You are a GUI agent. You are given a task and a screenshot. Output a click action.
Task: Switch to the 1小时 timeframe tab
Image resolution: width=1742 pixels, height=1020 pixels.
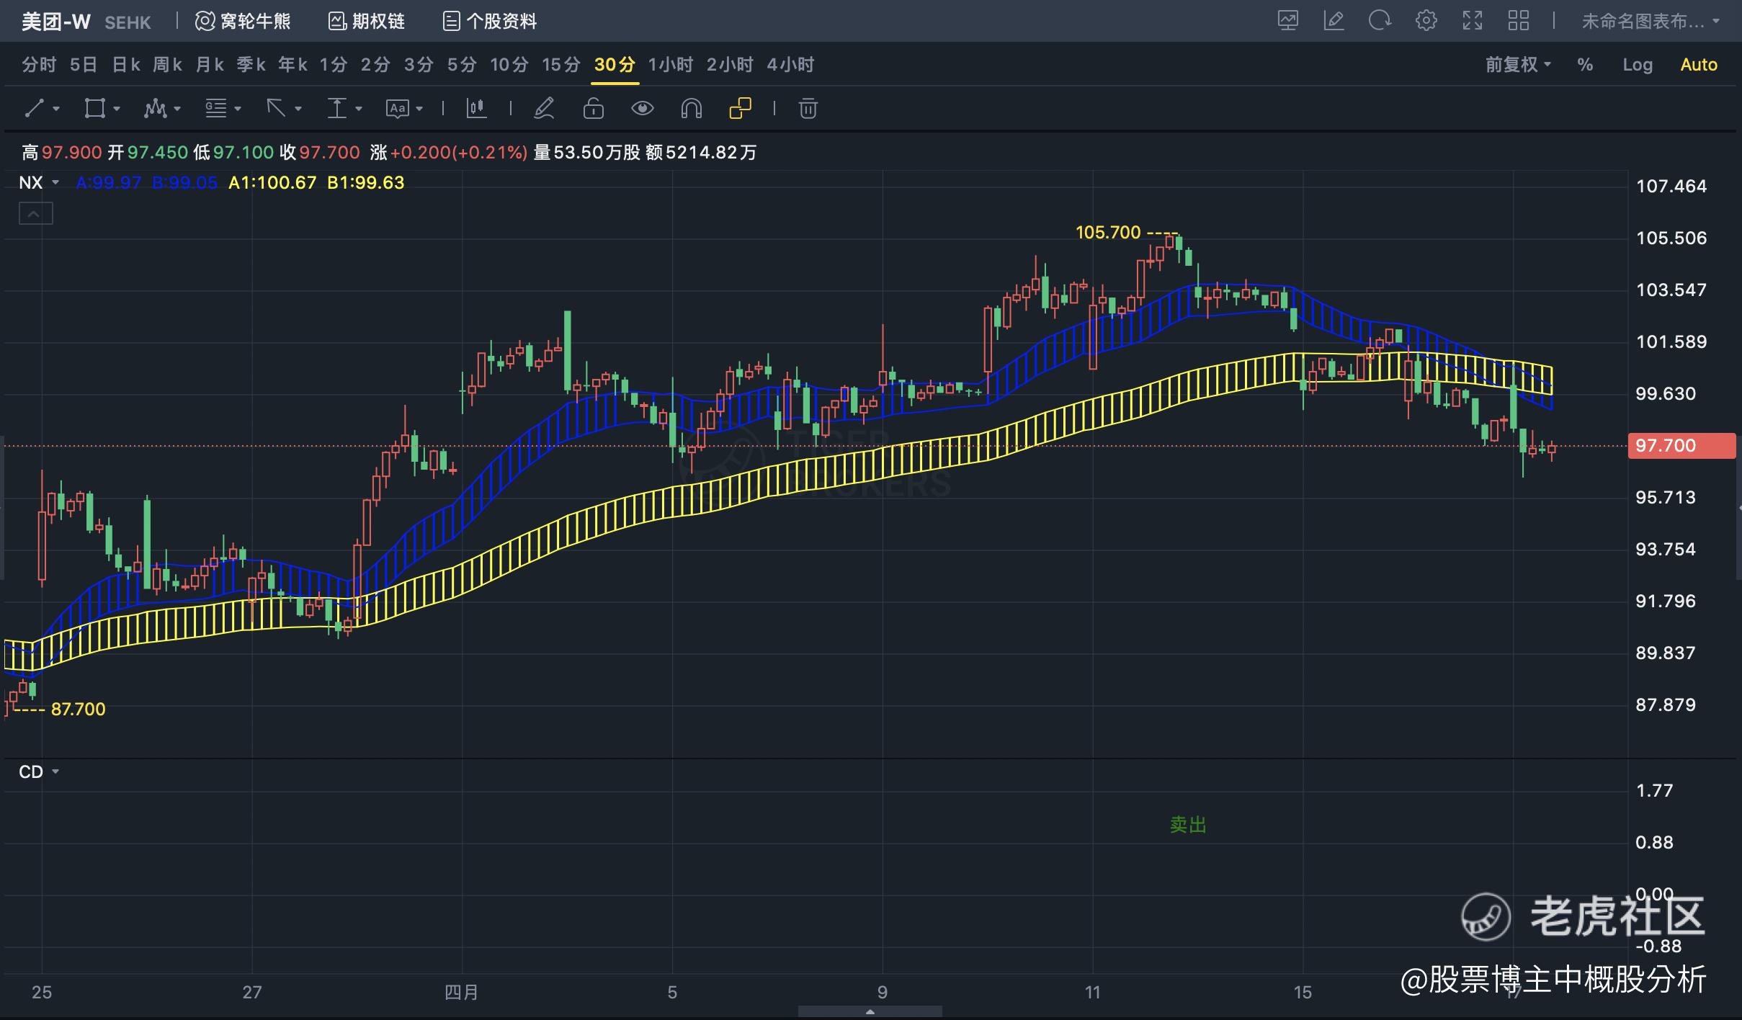click(670, 65)
